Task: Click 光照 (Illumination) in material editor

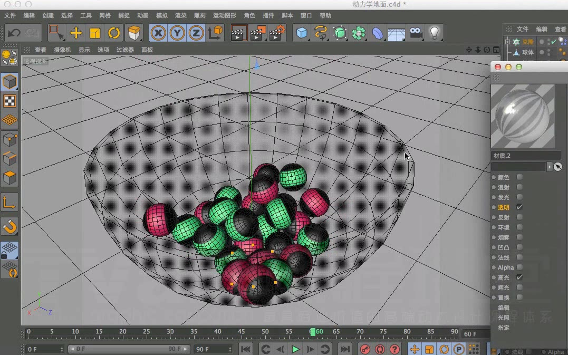Action: click(504, 318)
